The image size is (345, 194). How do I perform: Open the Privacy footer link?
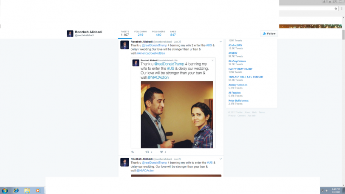(232, 116)
